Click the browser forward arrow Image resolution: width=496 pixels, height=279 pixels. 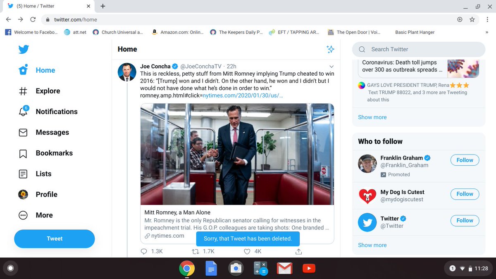click(x=20, y=19)
